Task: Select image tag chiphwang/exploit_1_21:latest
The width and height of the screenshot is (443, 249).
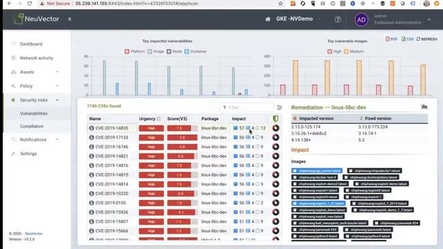Action: click(x=318, y=203)
